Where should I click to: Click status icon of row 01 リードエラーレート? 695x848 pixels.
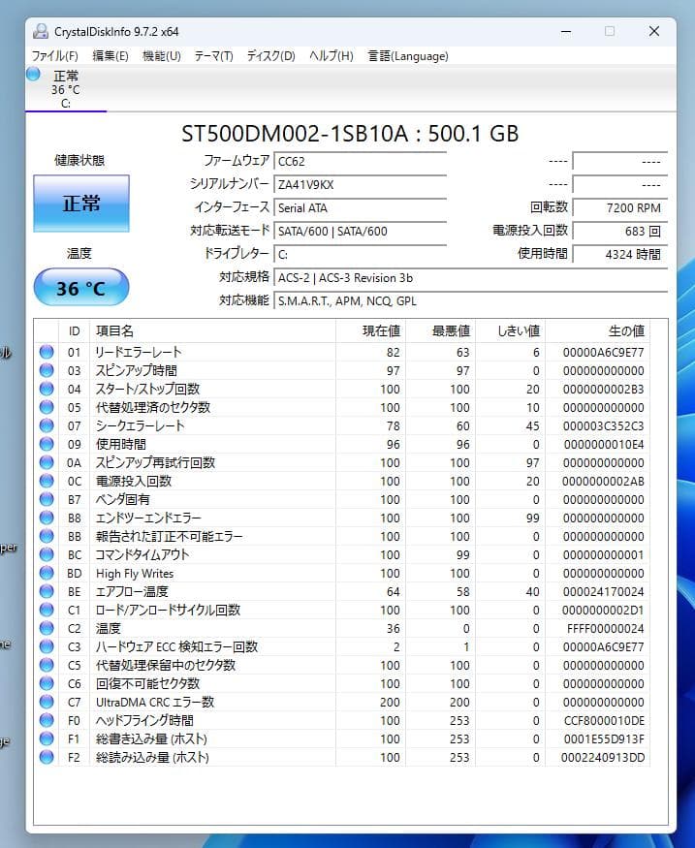pyautogui.click(x=47, y=352)
